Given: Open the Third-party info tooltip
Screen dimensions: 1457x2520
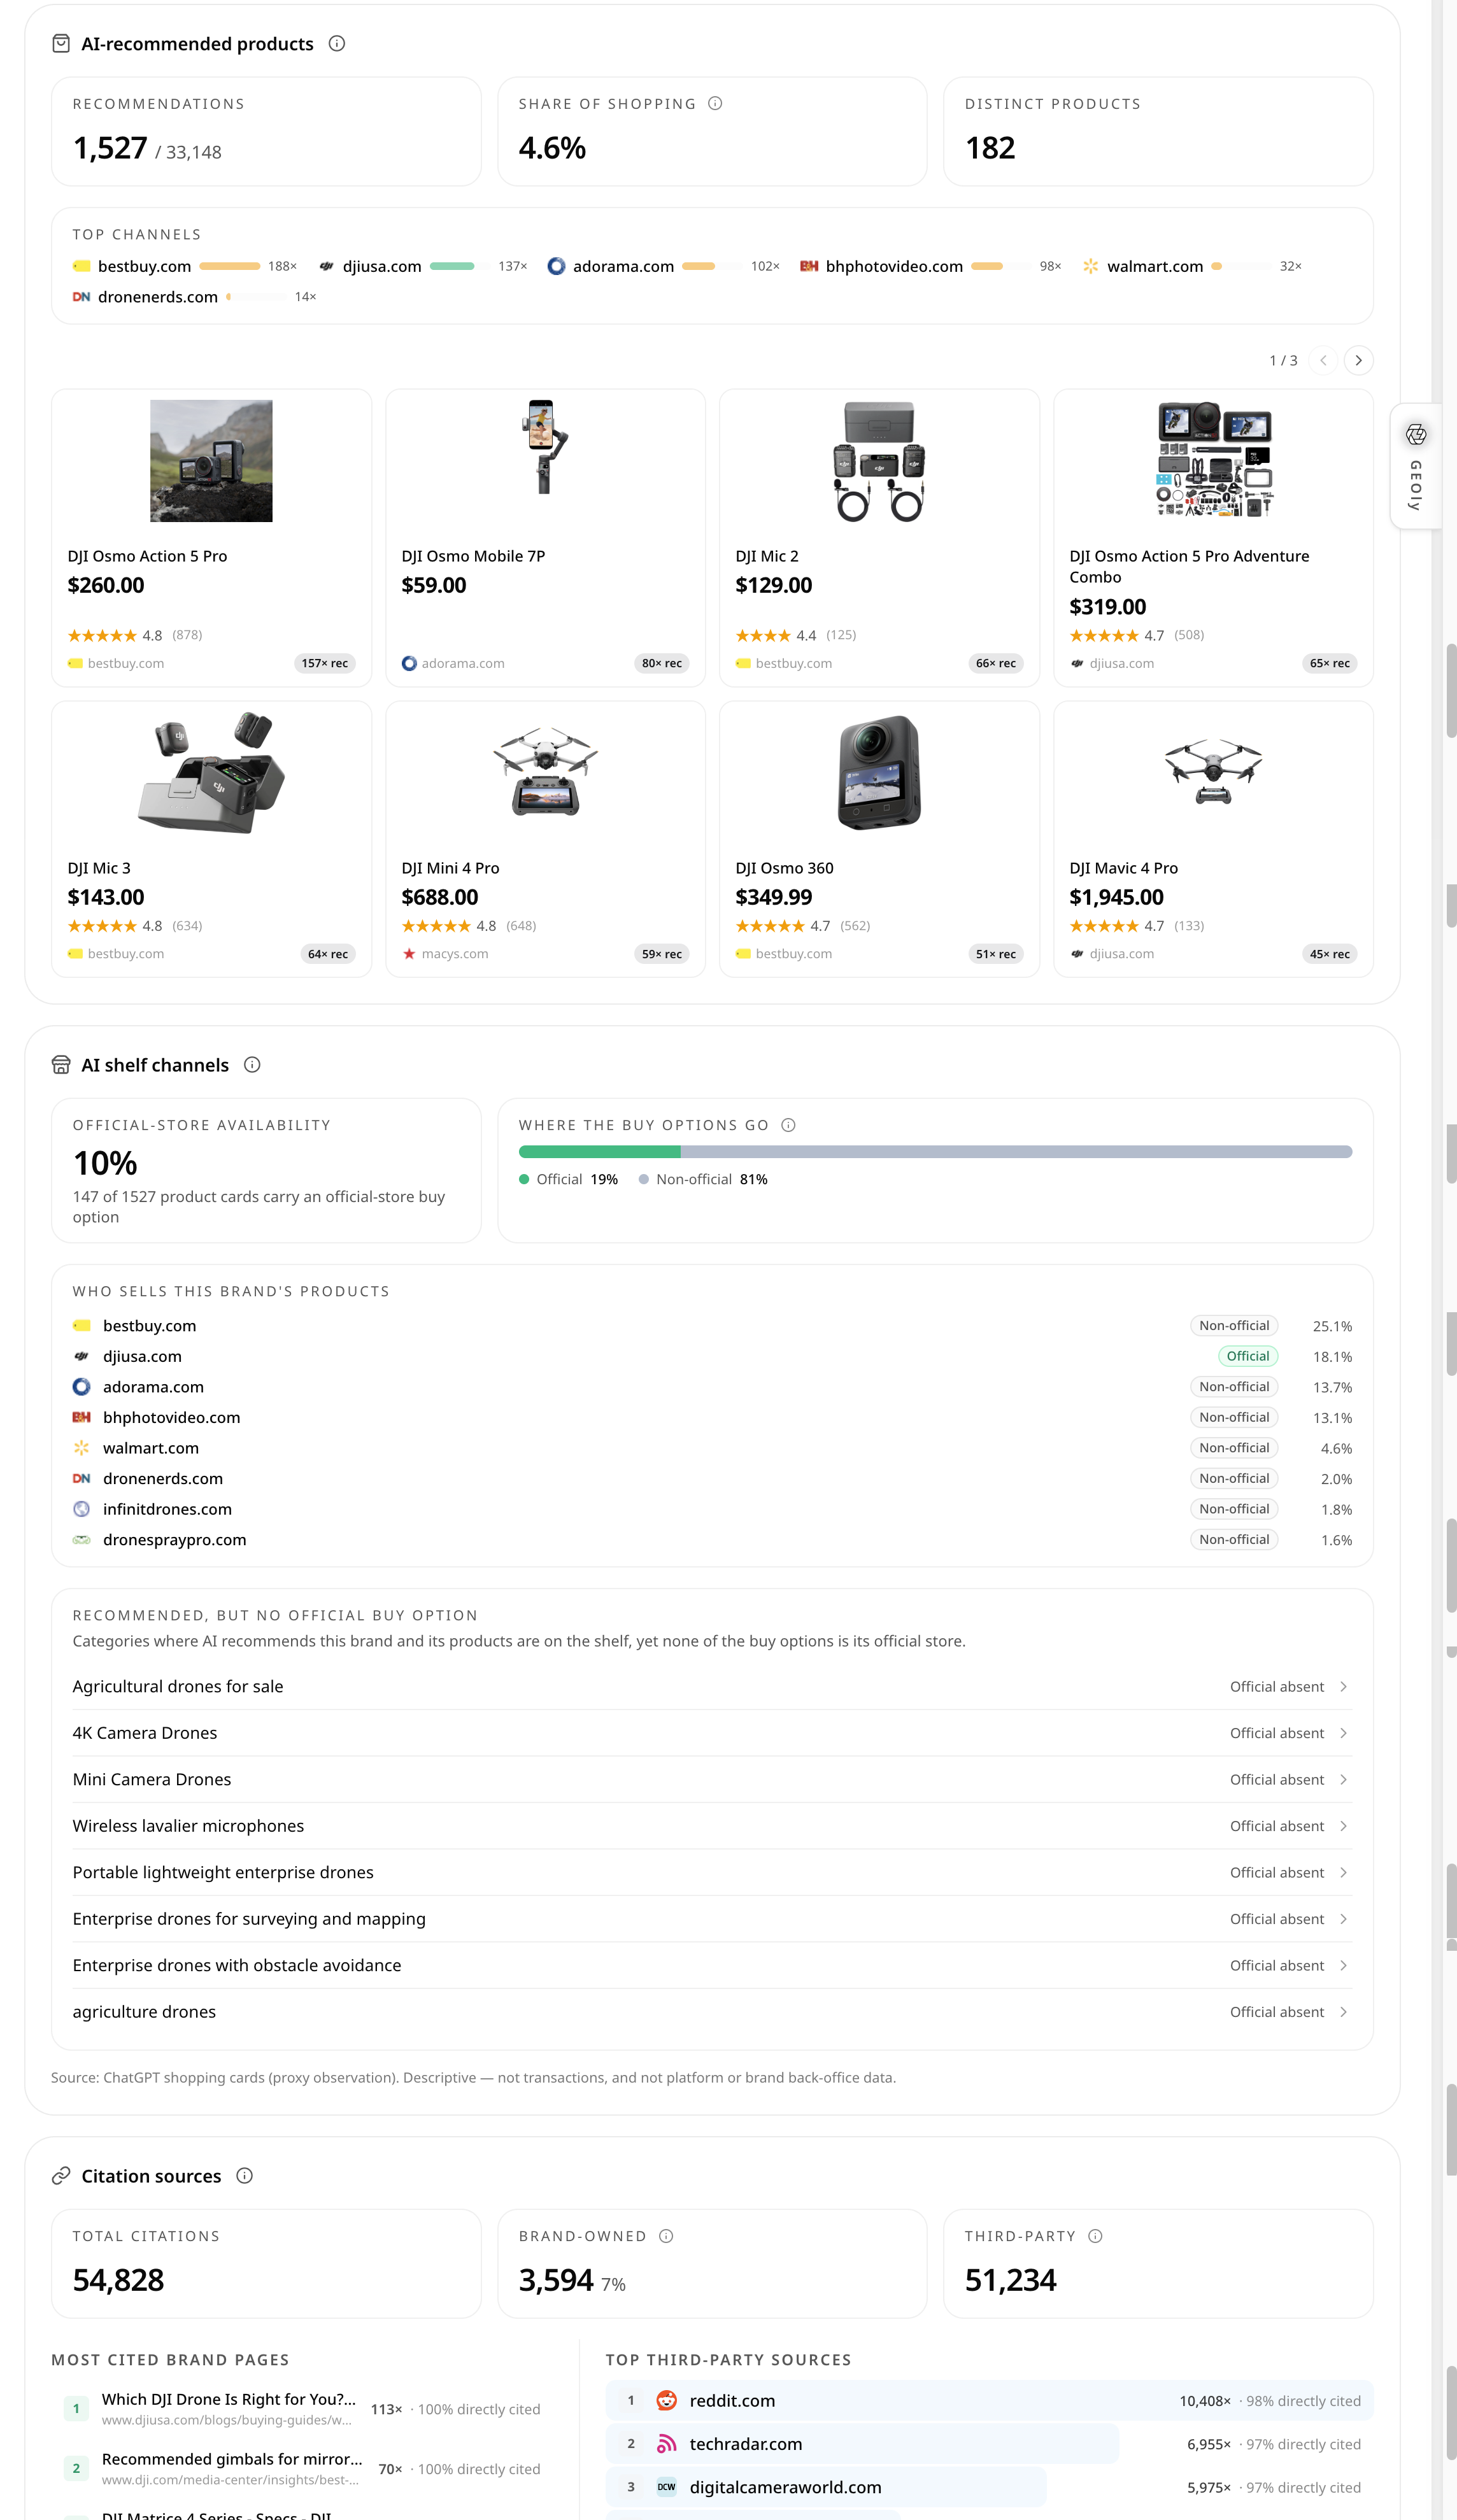Looking at the screenshot, I should 1095,2236.
